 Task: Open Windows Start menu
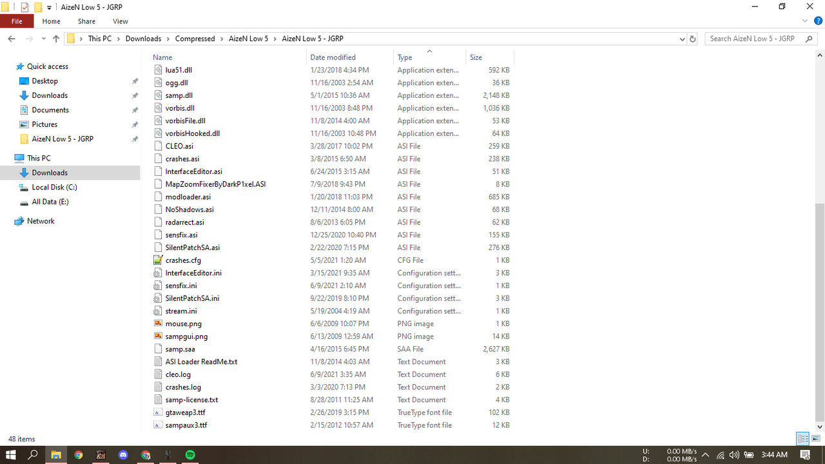[x=11, y=455]
